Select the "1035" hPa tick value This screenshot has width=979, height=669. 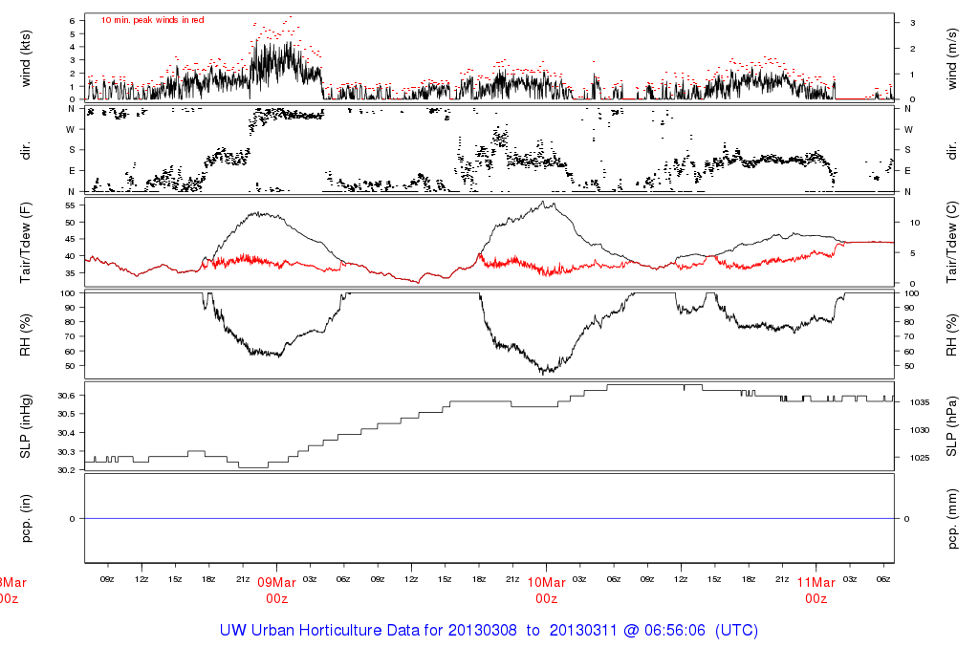920,402
